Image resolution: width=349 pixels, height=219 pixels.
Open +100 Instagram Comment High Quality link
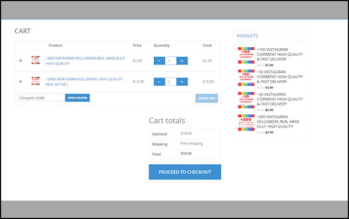tap(280, 54)
